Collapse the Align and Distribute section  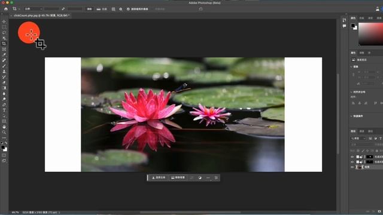351,92
